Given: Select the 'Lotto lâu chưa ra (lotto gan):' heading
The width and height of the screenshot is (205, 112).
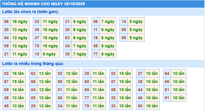Looking at the screenshot, I should click(102, 12).
